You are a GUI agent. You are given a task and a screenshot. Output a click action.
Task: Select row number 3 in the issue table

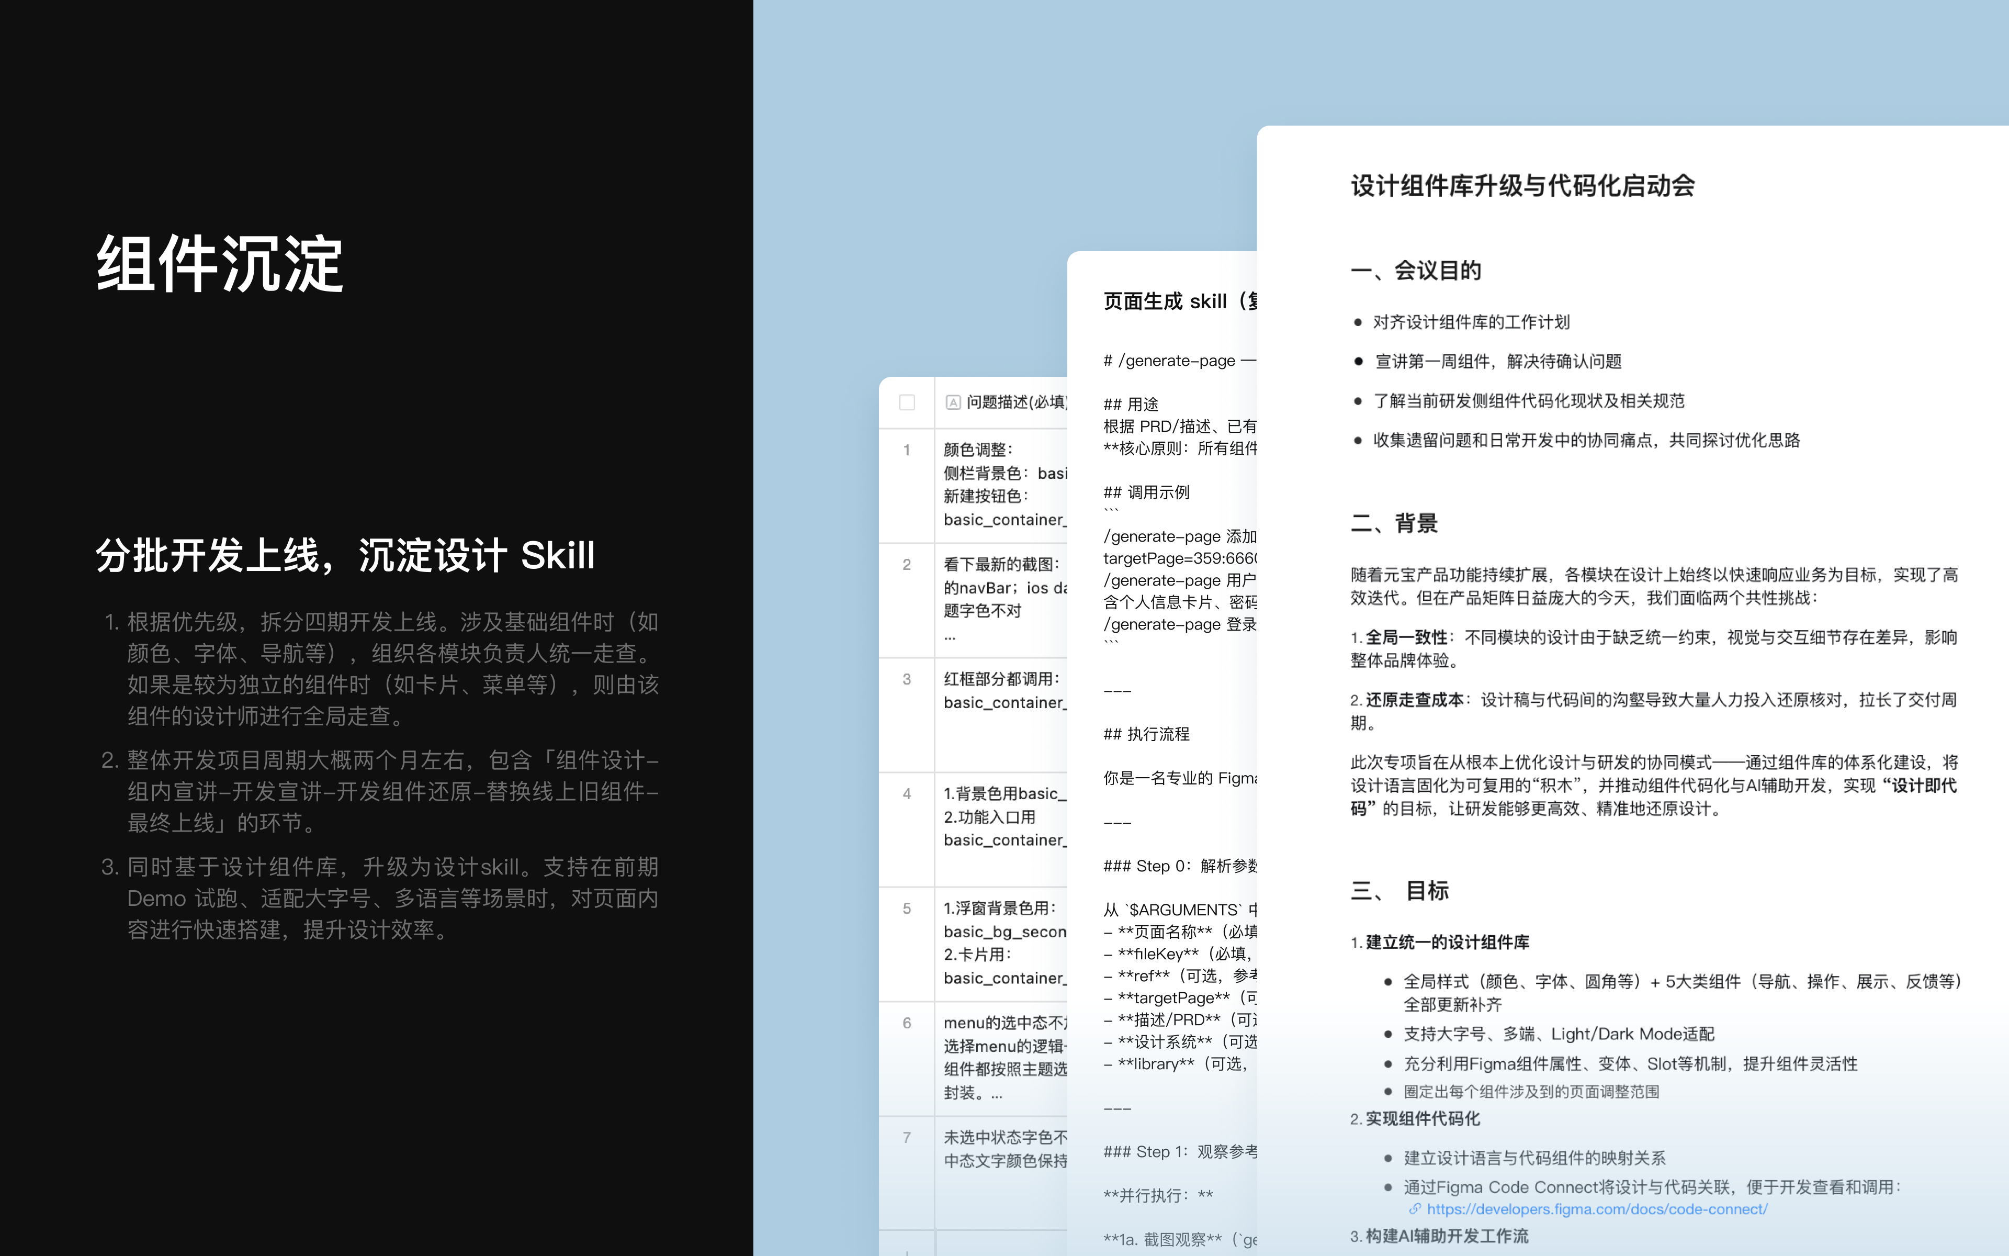pyautogui.click(x=907, y=679)
